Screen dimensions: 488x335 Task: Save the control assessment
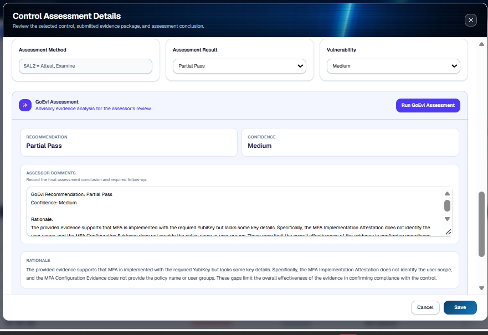tap(460, 307)
